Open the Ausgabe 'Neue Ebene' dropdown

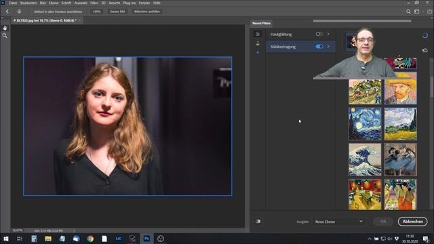click(339, 222)
